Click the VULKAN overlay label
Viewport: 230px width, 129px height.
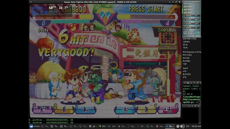pyautogui.click(x=37, y=8)
